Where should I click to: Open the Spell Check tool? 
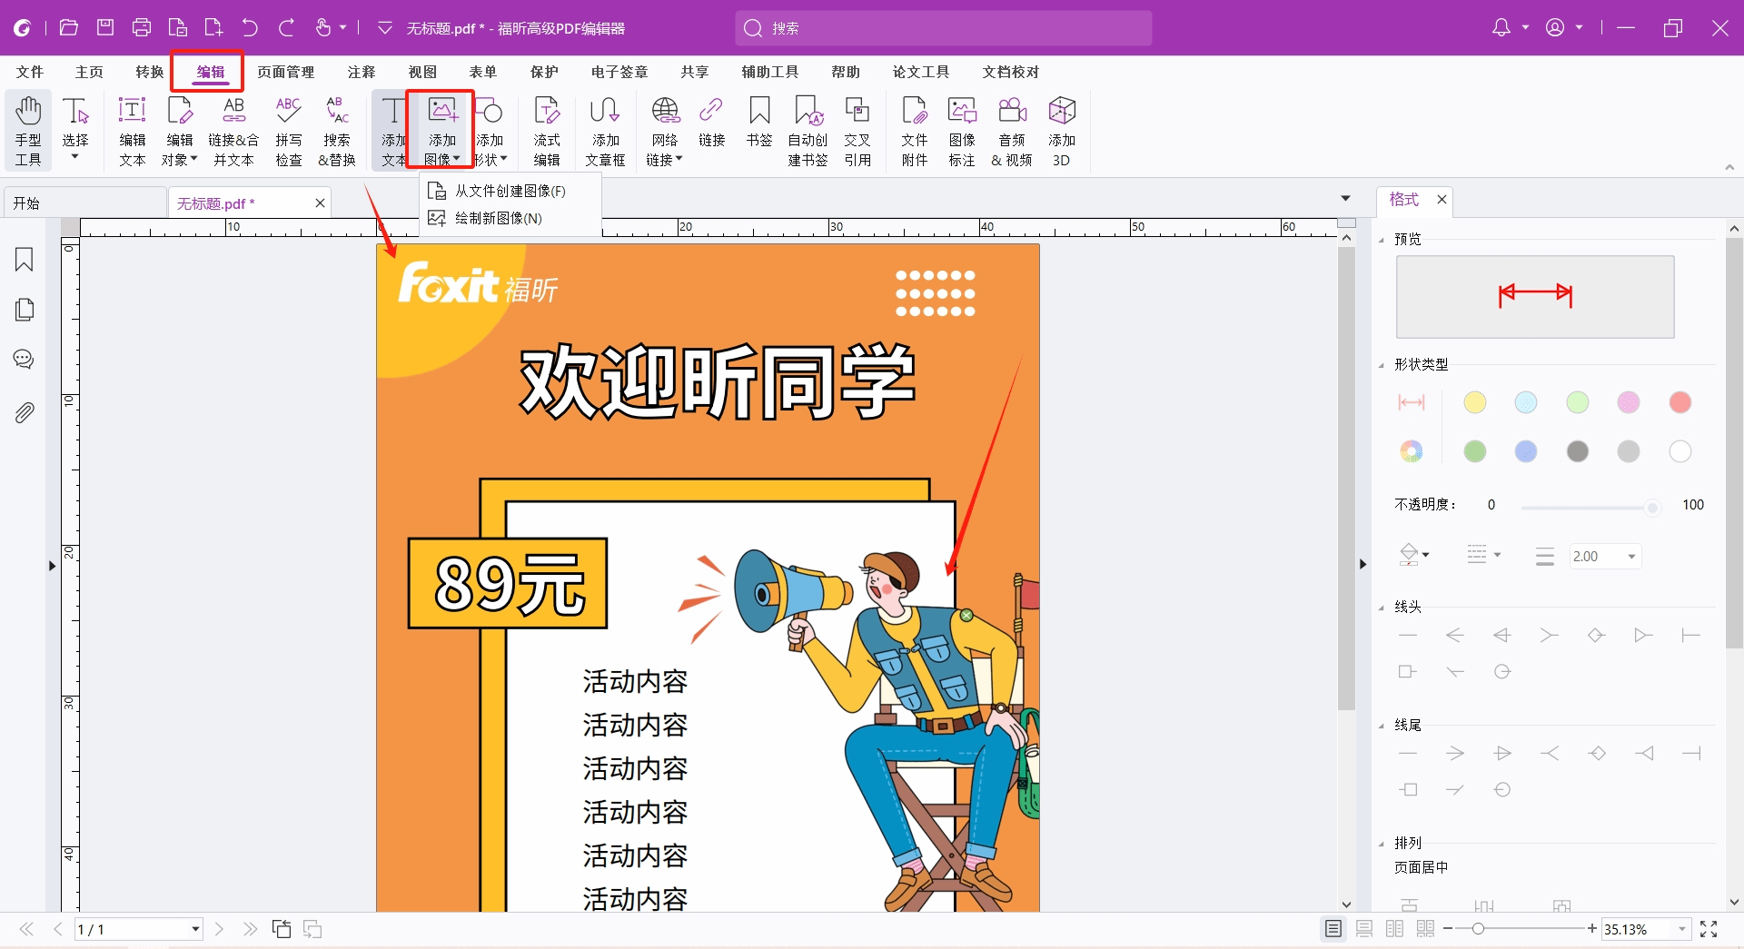tap(288, 131)
